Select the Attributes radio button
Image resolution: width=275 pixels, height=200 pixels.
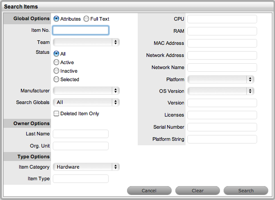click(56, 19)
